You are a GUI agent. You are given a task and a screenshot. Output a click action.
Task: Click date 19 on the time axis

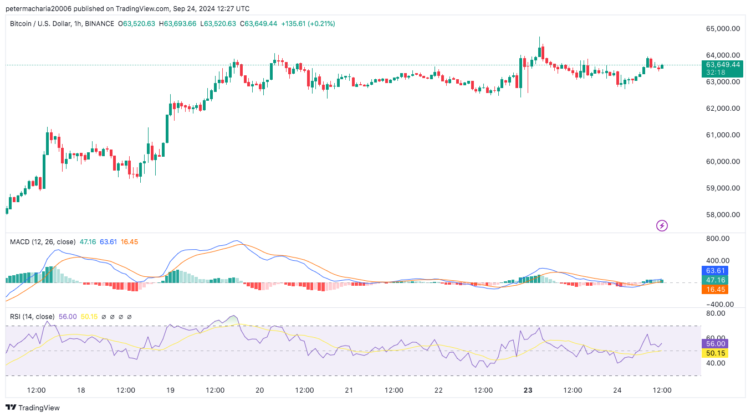[x=170, y=390]
